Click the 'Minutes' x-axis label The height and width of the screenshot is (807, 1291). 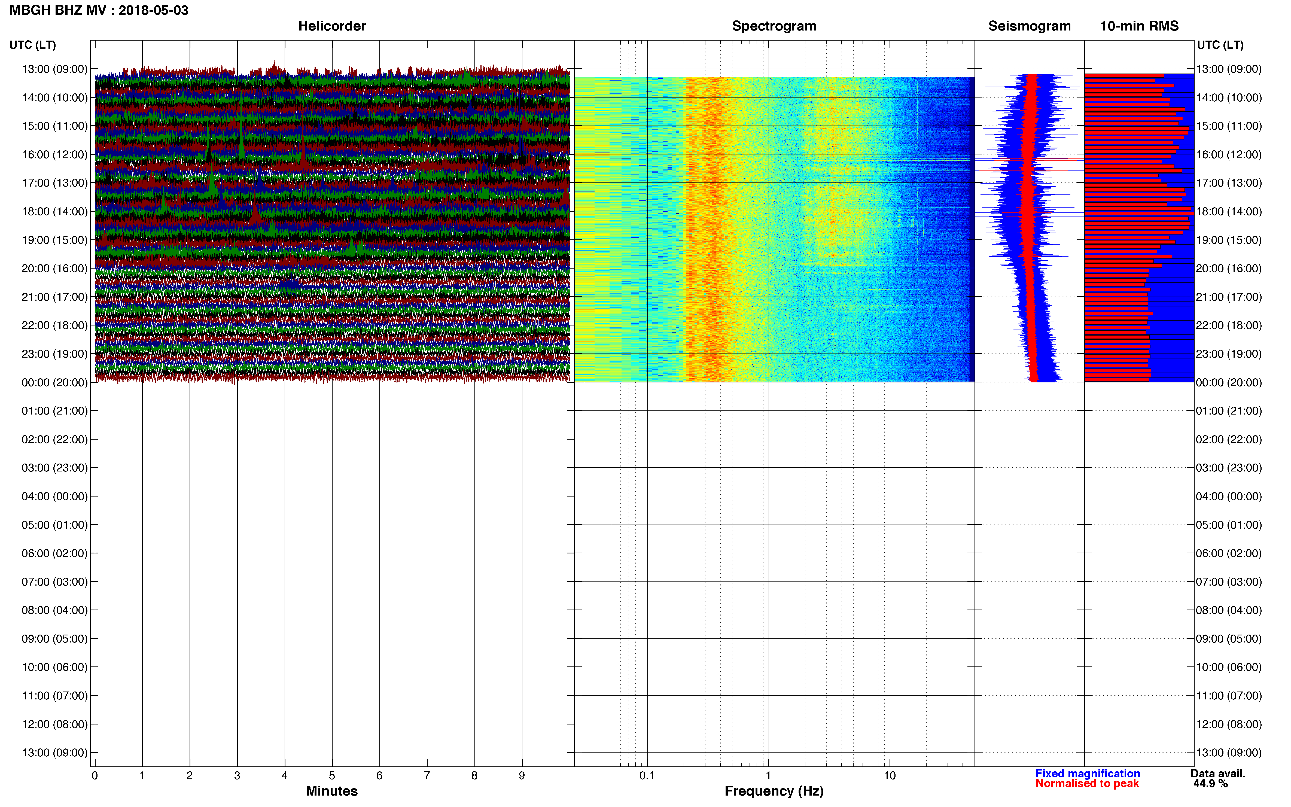(x=332, y=791)
